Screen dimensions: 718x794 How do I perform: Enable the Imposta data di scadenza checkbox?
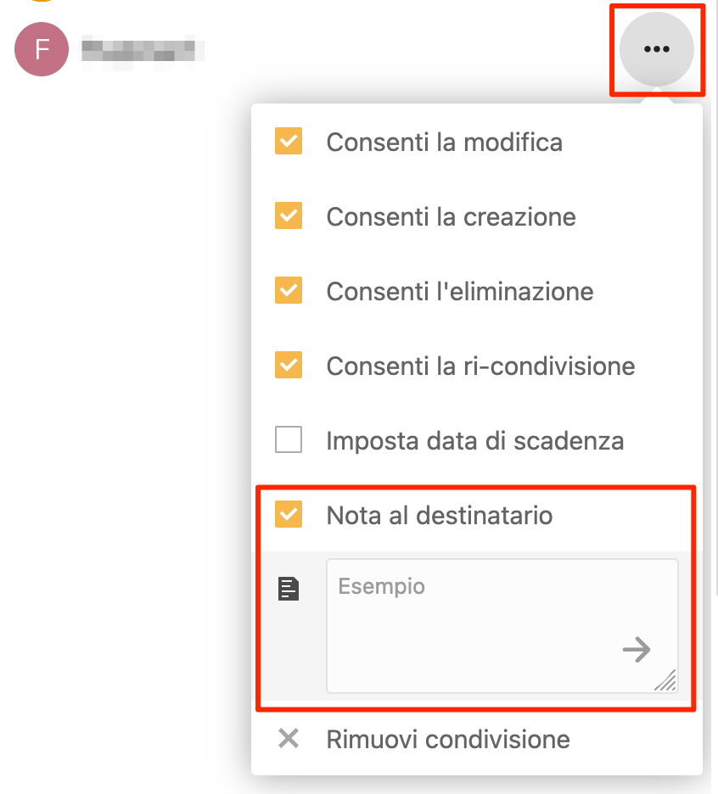pyautogui.click(x=289, y=439)
